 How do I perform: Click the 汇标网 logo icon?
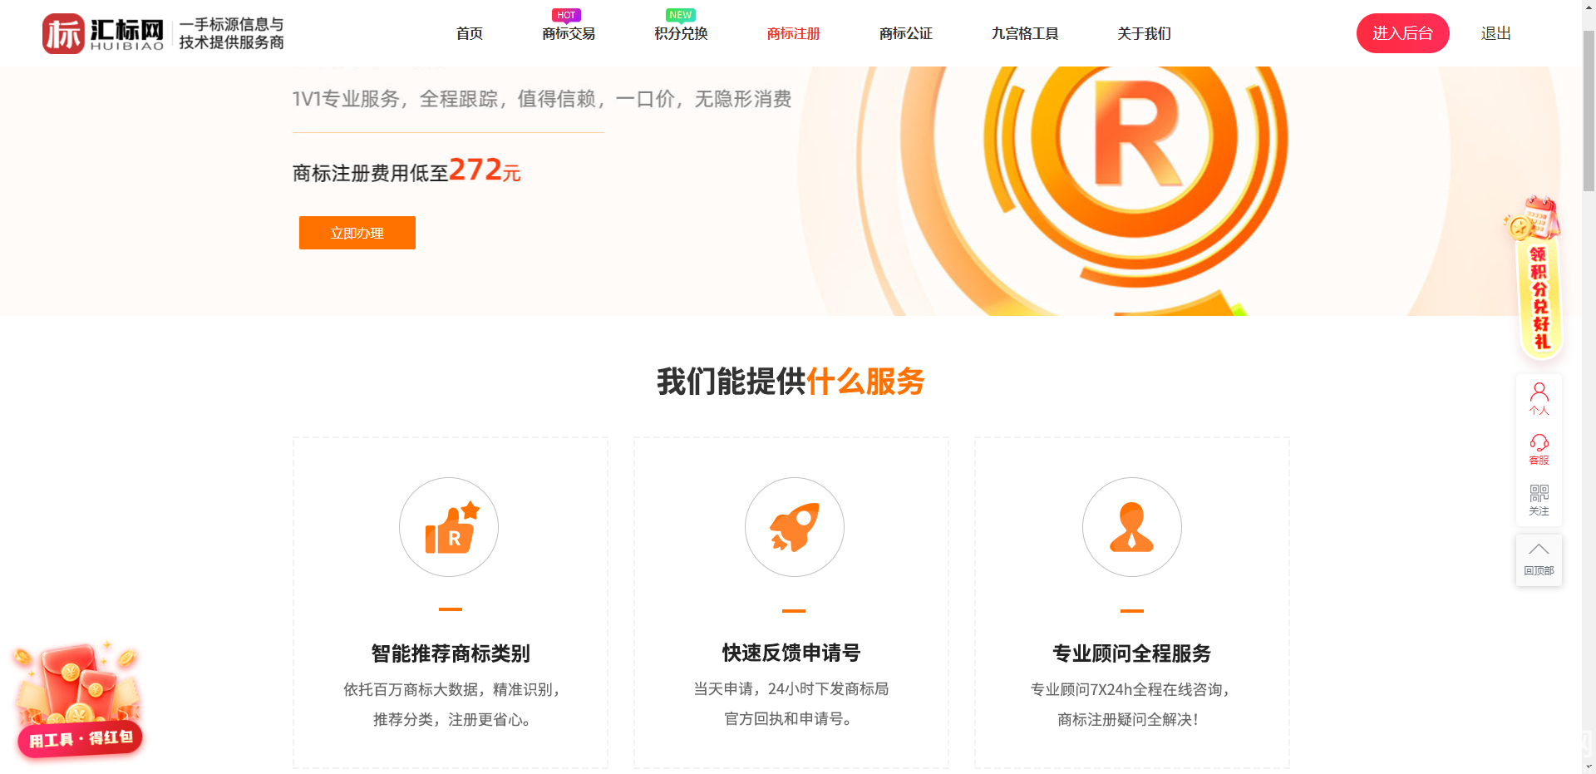pos(64,33)
